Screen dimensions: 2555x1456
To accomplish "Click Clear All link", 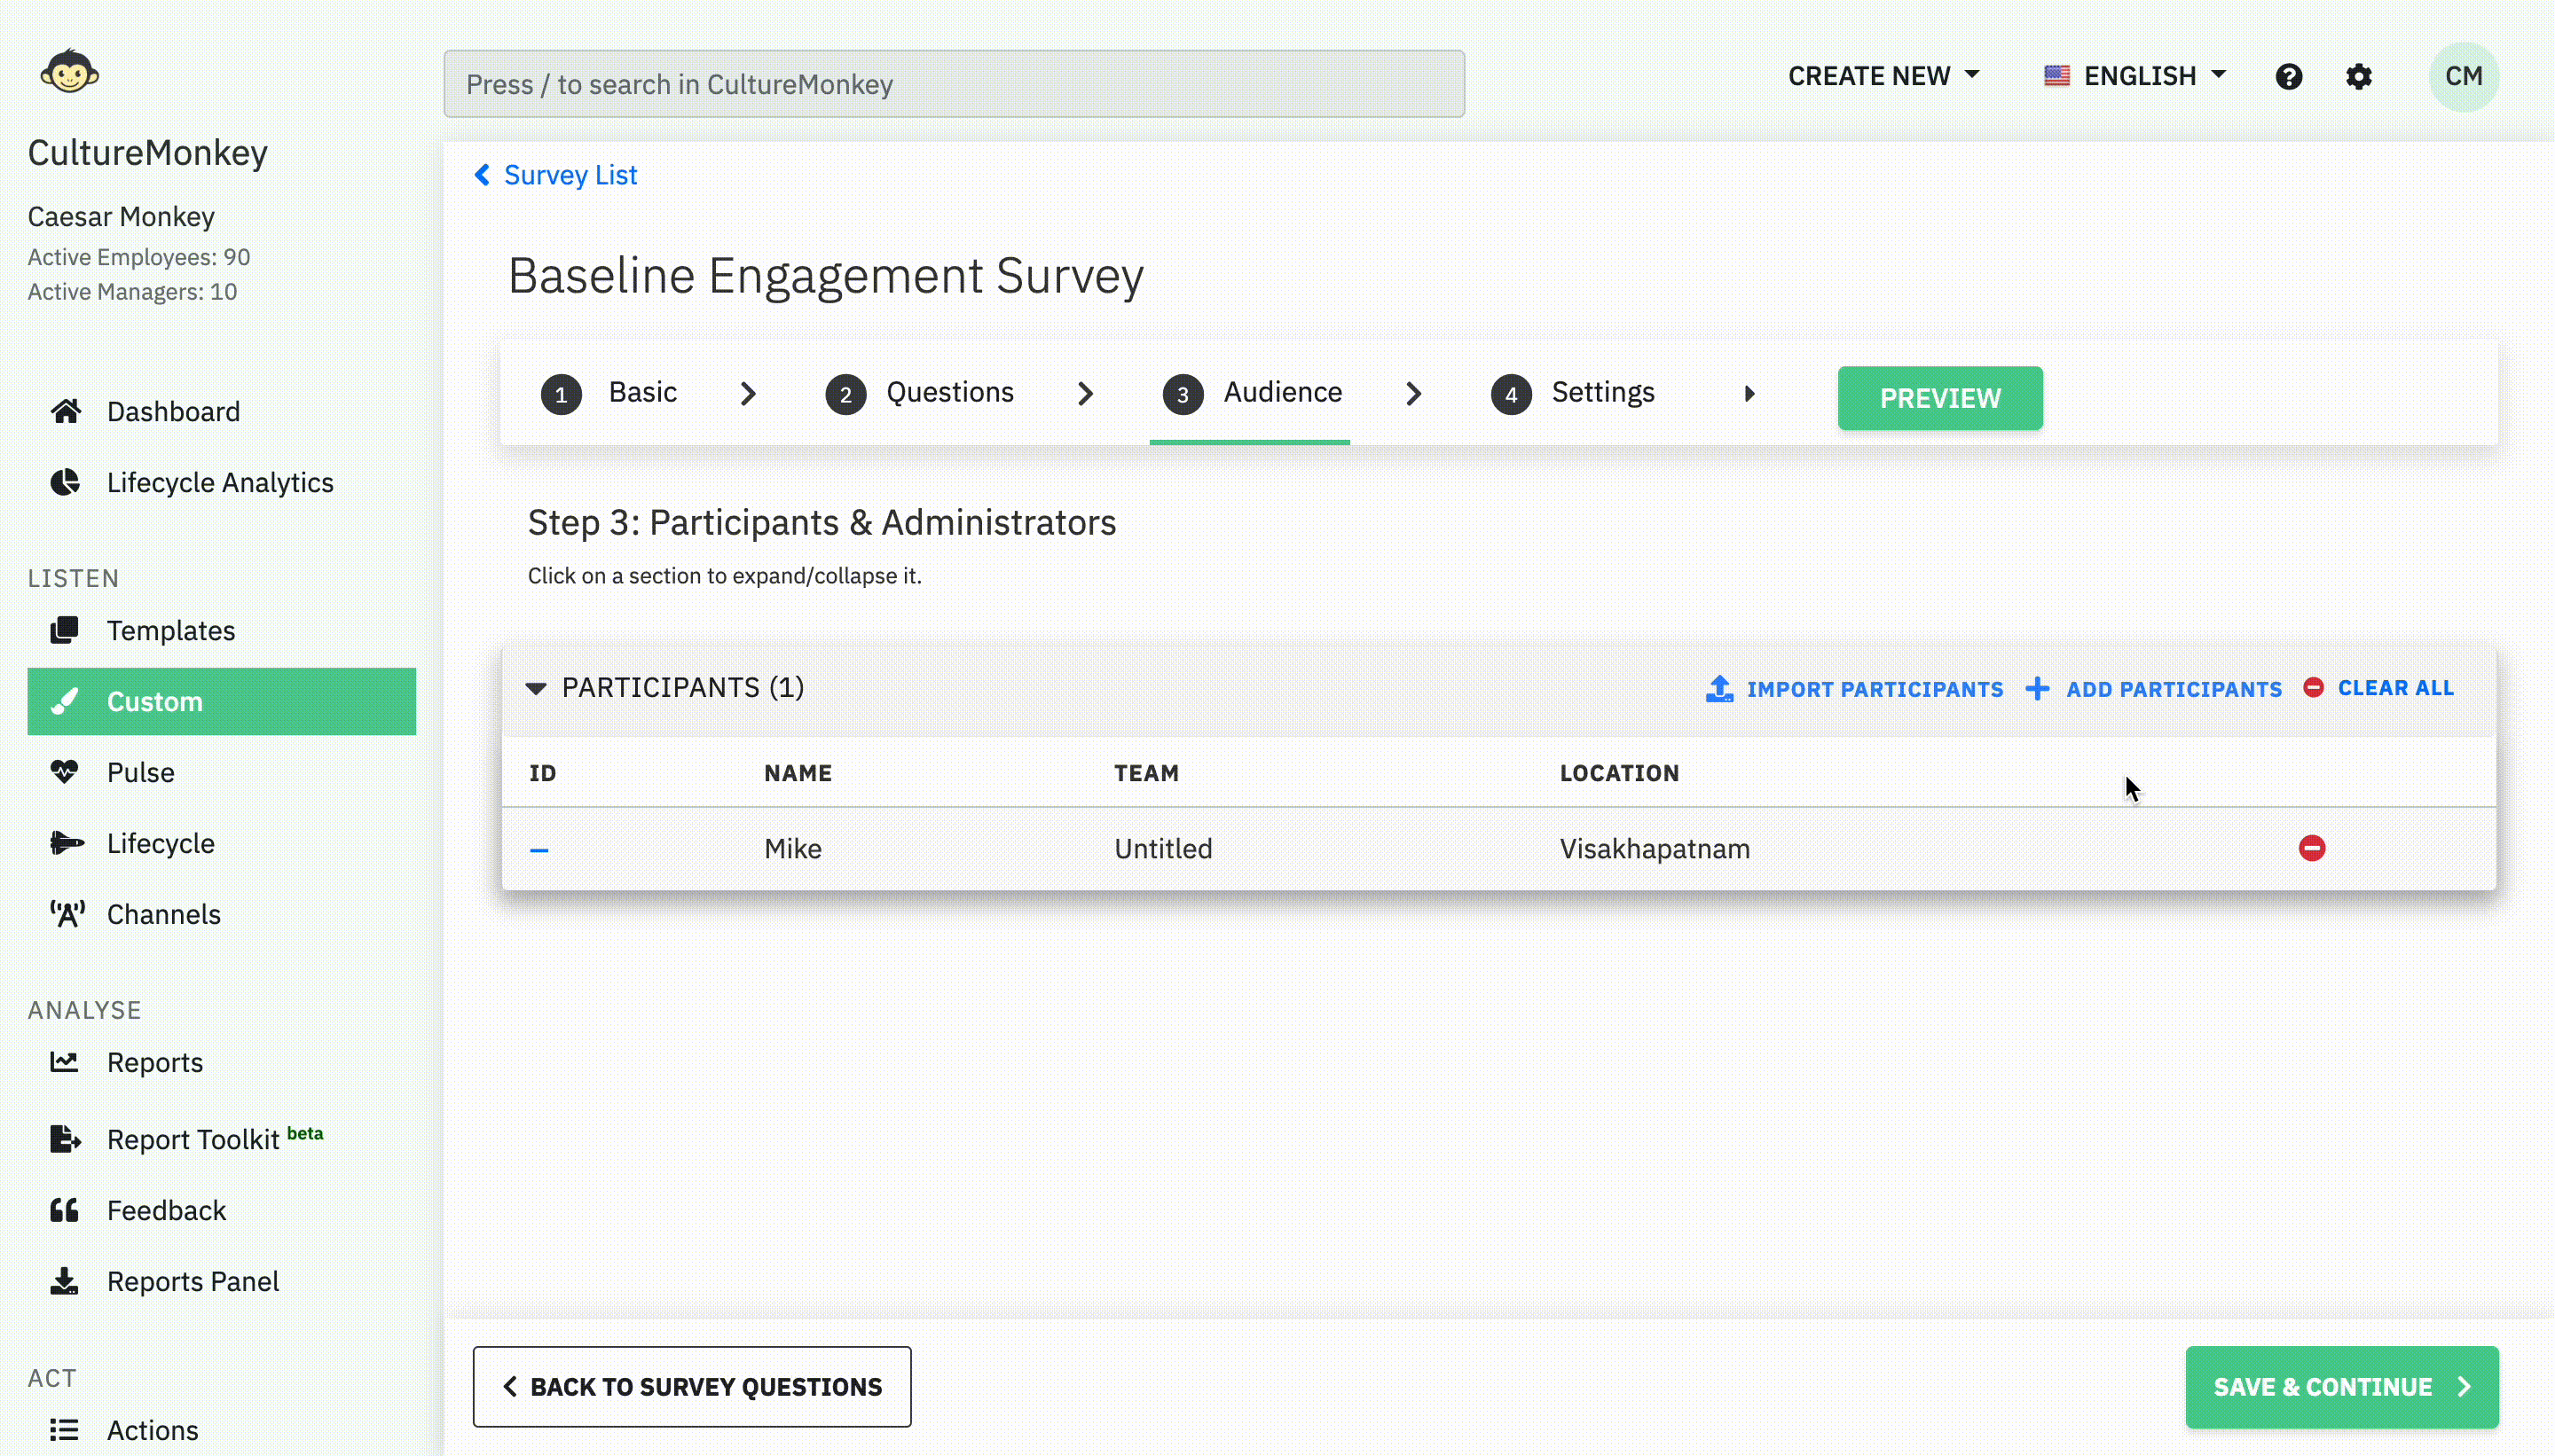I will click(x=2395, y=688).
